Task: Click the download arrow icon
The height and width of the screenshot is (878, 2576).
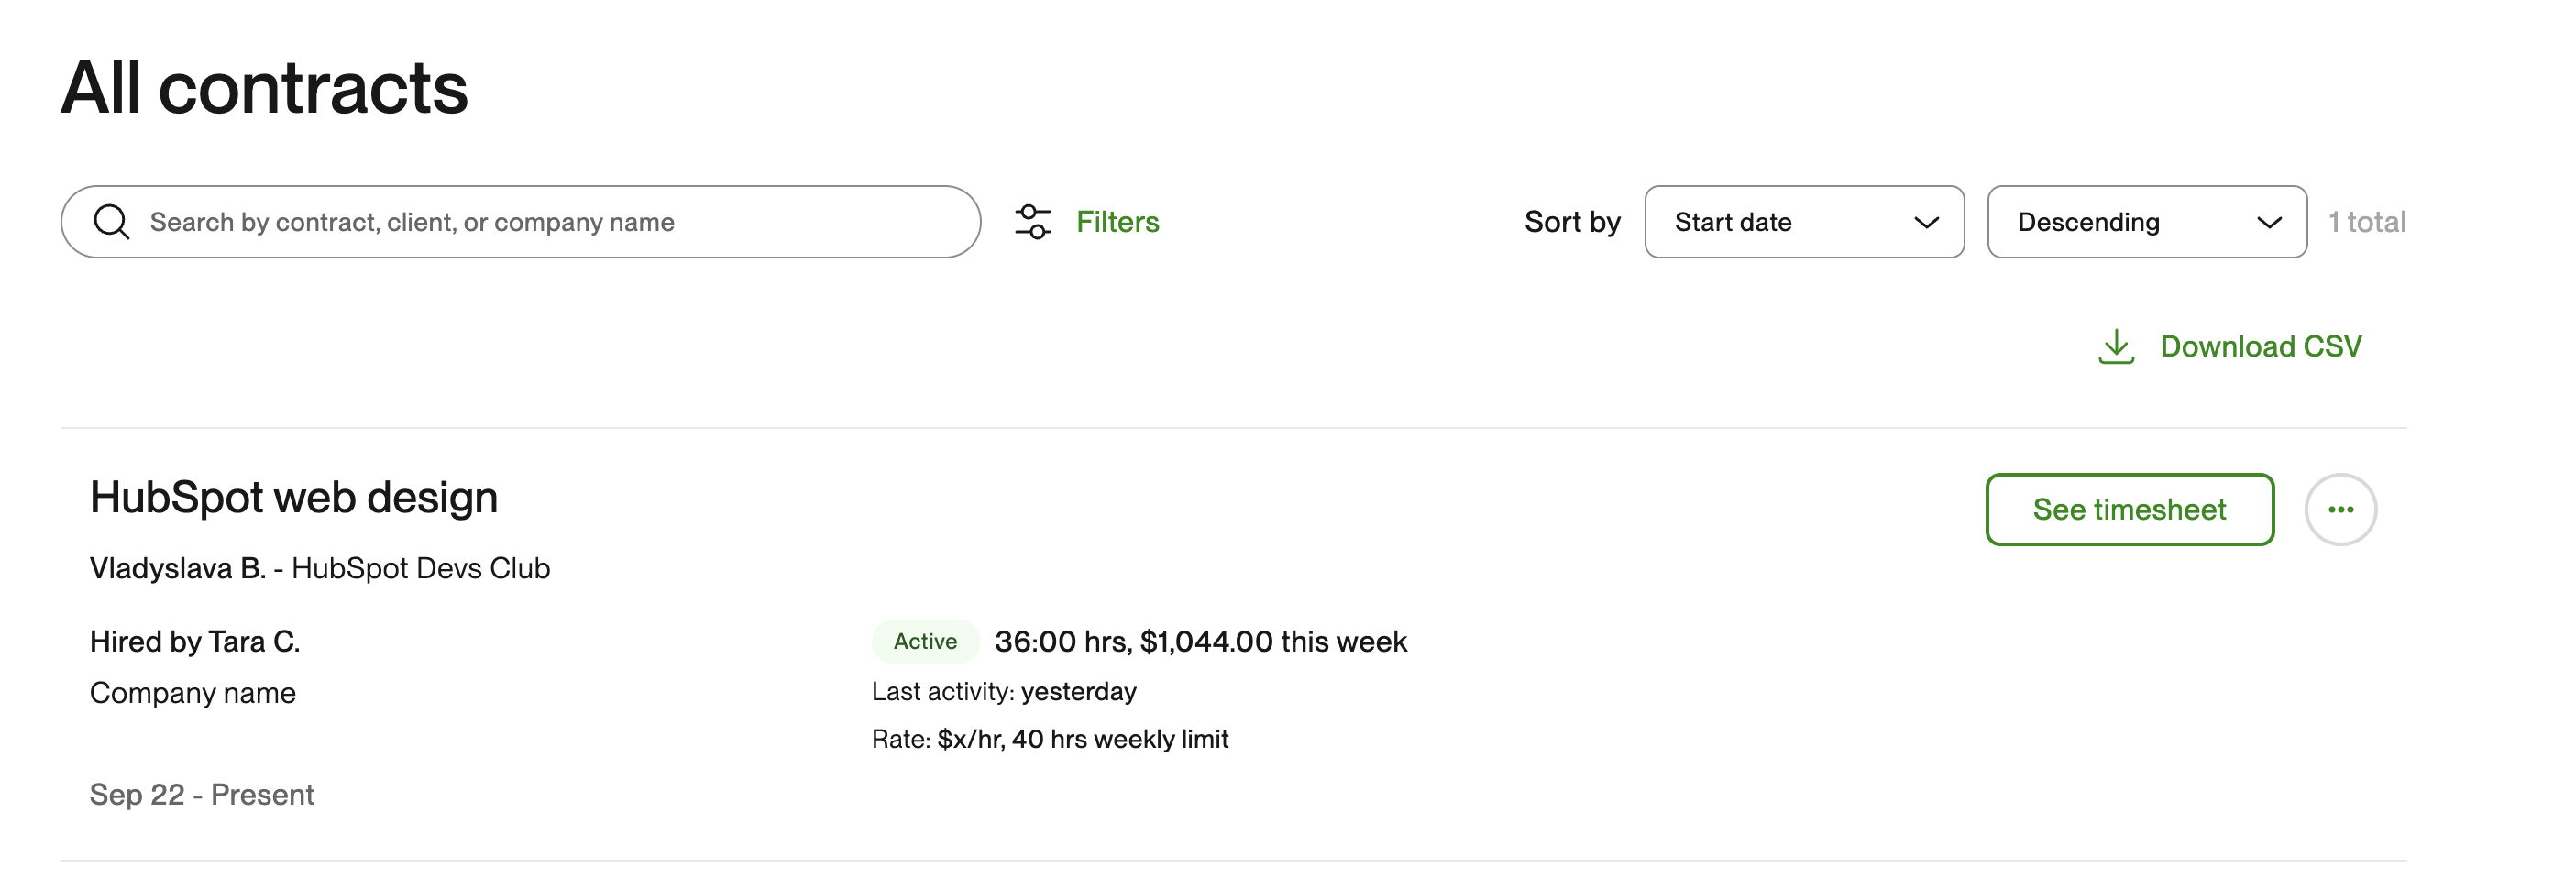Action: 2115,347
